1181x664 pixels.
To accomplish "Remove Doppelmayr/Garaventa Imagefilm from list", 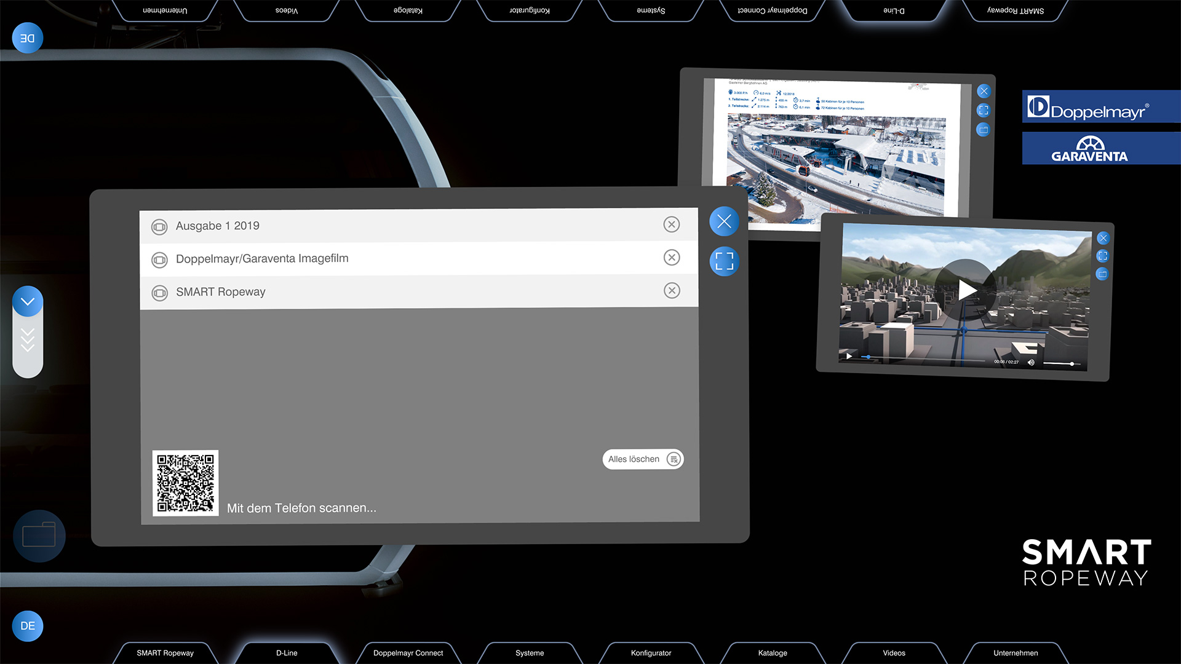I will click(672, 258).
